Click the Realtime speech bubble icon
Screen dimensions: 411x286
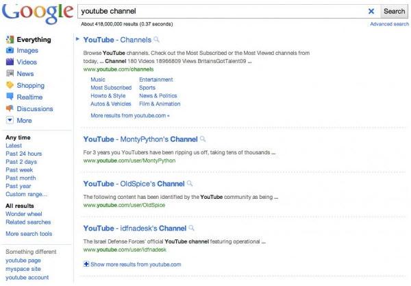click(x=10, y=97)
